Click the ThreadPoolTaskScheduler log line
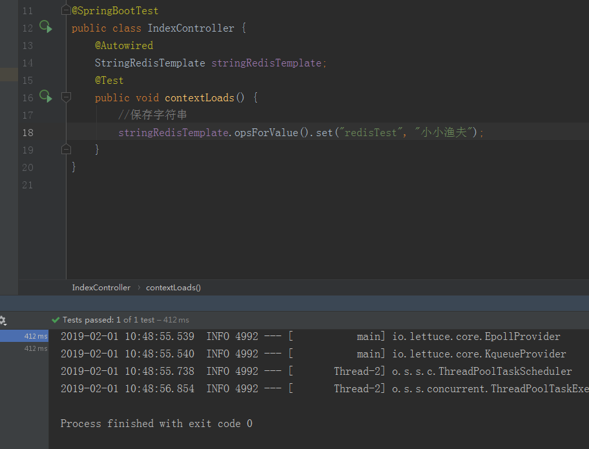 [316, 372]
